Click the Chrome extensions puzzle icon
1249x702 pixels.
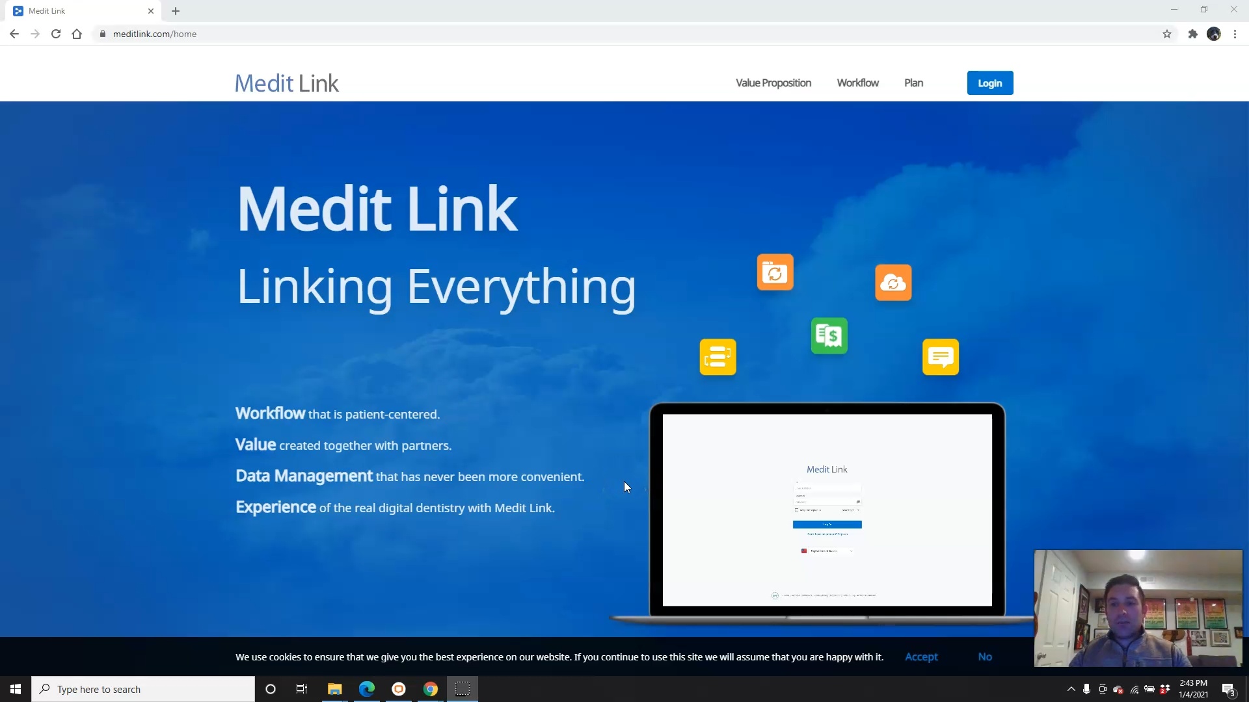tap(1192, 34)
